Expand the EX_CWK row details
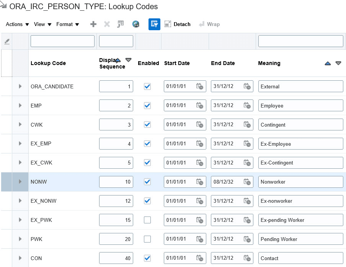This screenshot has height=267, width=346. click(20, 163)
